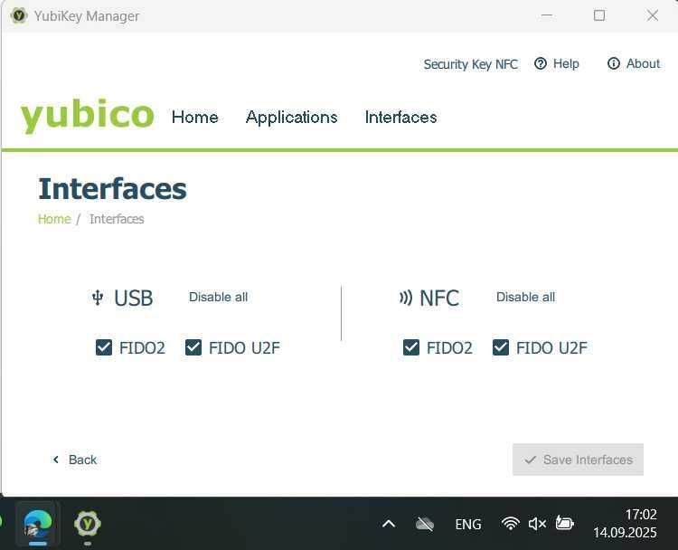Open the Help link

coord(557,63)
